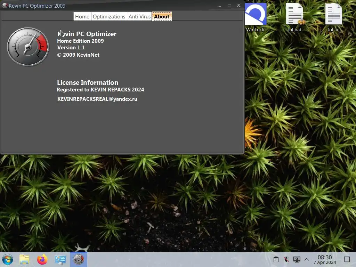Open the Windows Start menu
The image size is (356, 267).
coord(8,259)
